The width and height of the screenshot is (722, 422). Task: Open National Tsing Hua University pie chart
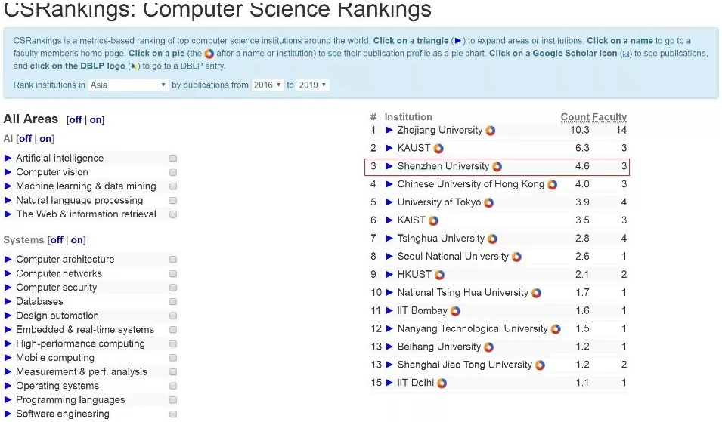536,293
